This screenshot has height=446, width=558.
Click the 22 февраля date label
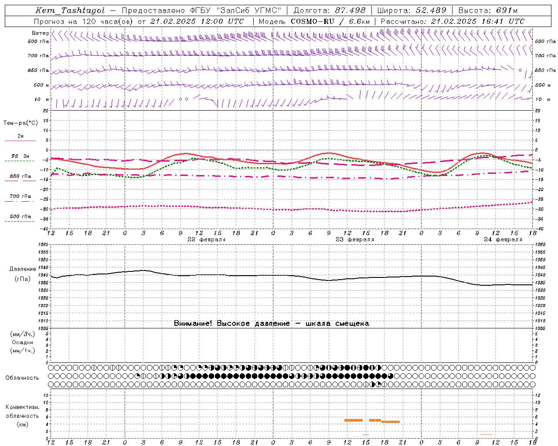207,240
